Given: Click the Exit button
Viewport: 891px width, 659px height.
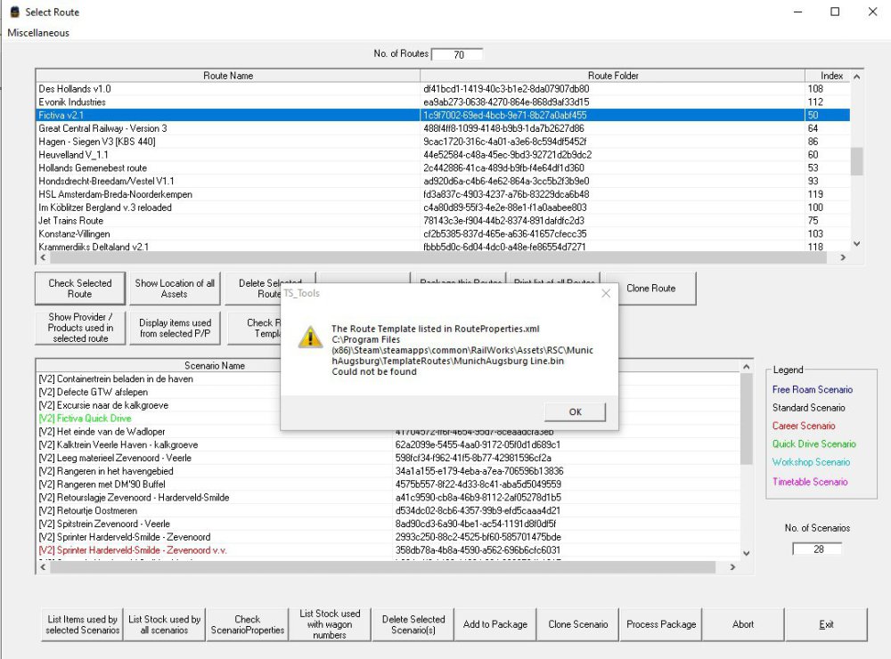Looking at the screenshot, I should pyautogui.click(x=827, y=624).
